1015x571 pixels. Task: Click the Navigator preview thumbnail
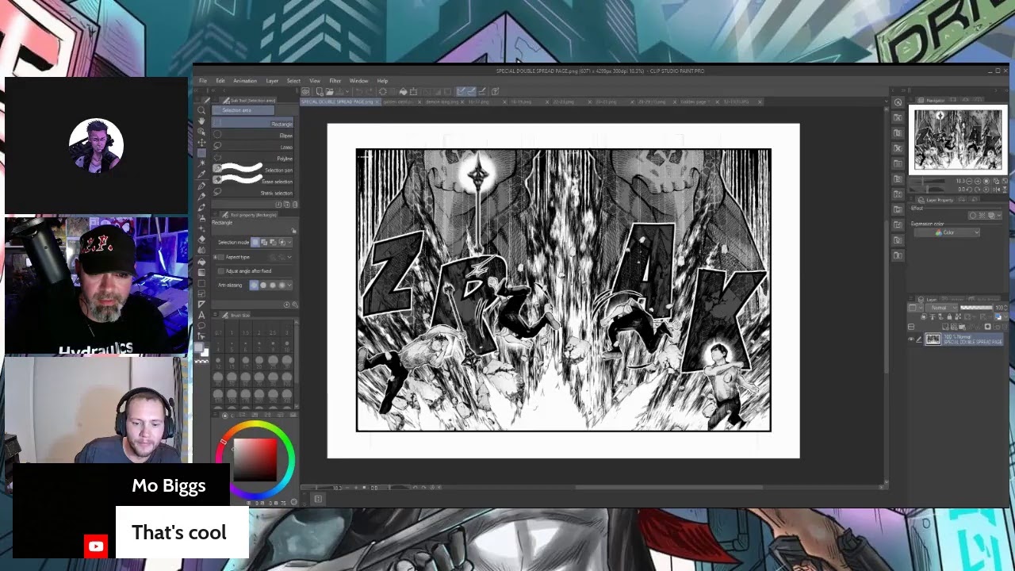click(957, 140)
